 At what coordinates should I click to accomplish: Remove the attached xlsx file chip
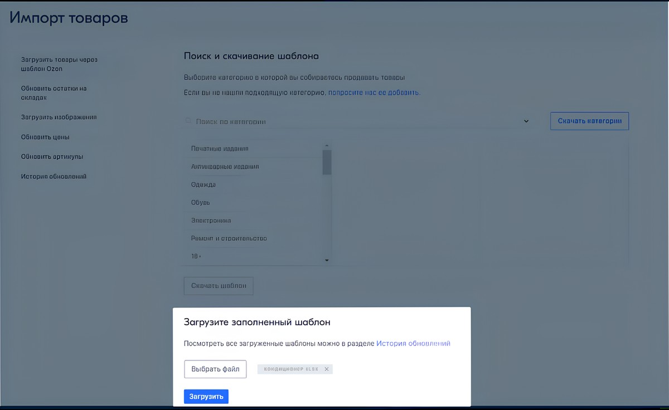coord(327,369)
